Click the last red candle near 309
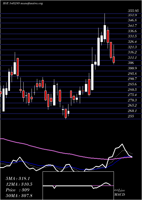The image size is (142, 200). point(114,59)
